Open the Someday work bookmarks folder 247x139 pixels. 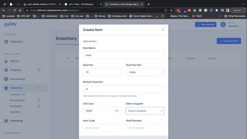[x=117, y=16]
